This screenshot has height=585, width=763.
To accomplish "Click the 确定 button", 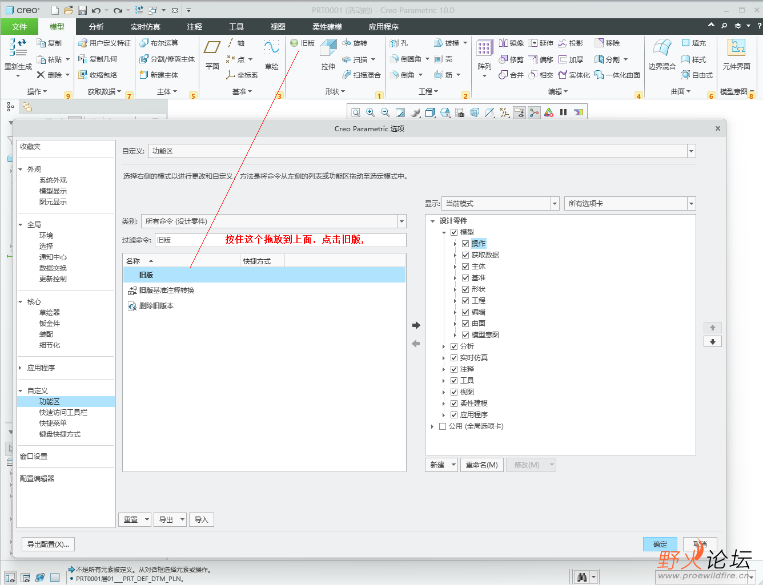I will [660, 544].
